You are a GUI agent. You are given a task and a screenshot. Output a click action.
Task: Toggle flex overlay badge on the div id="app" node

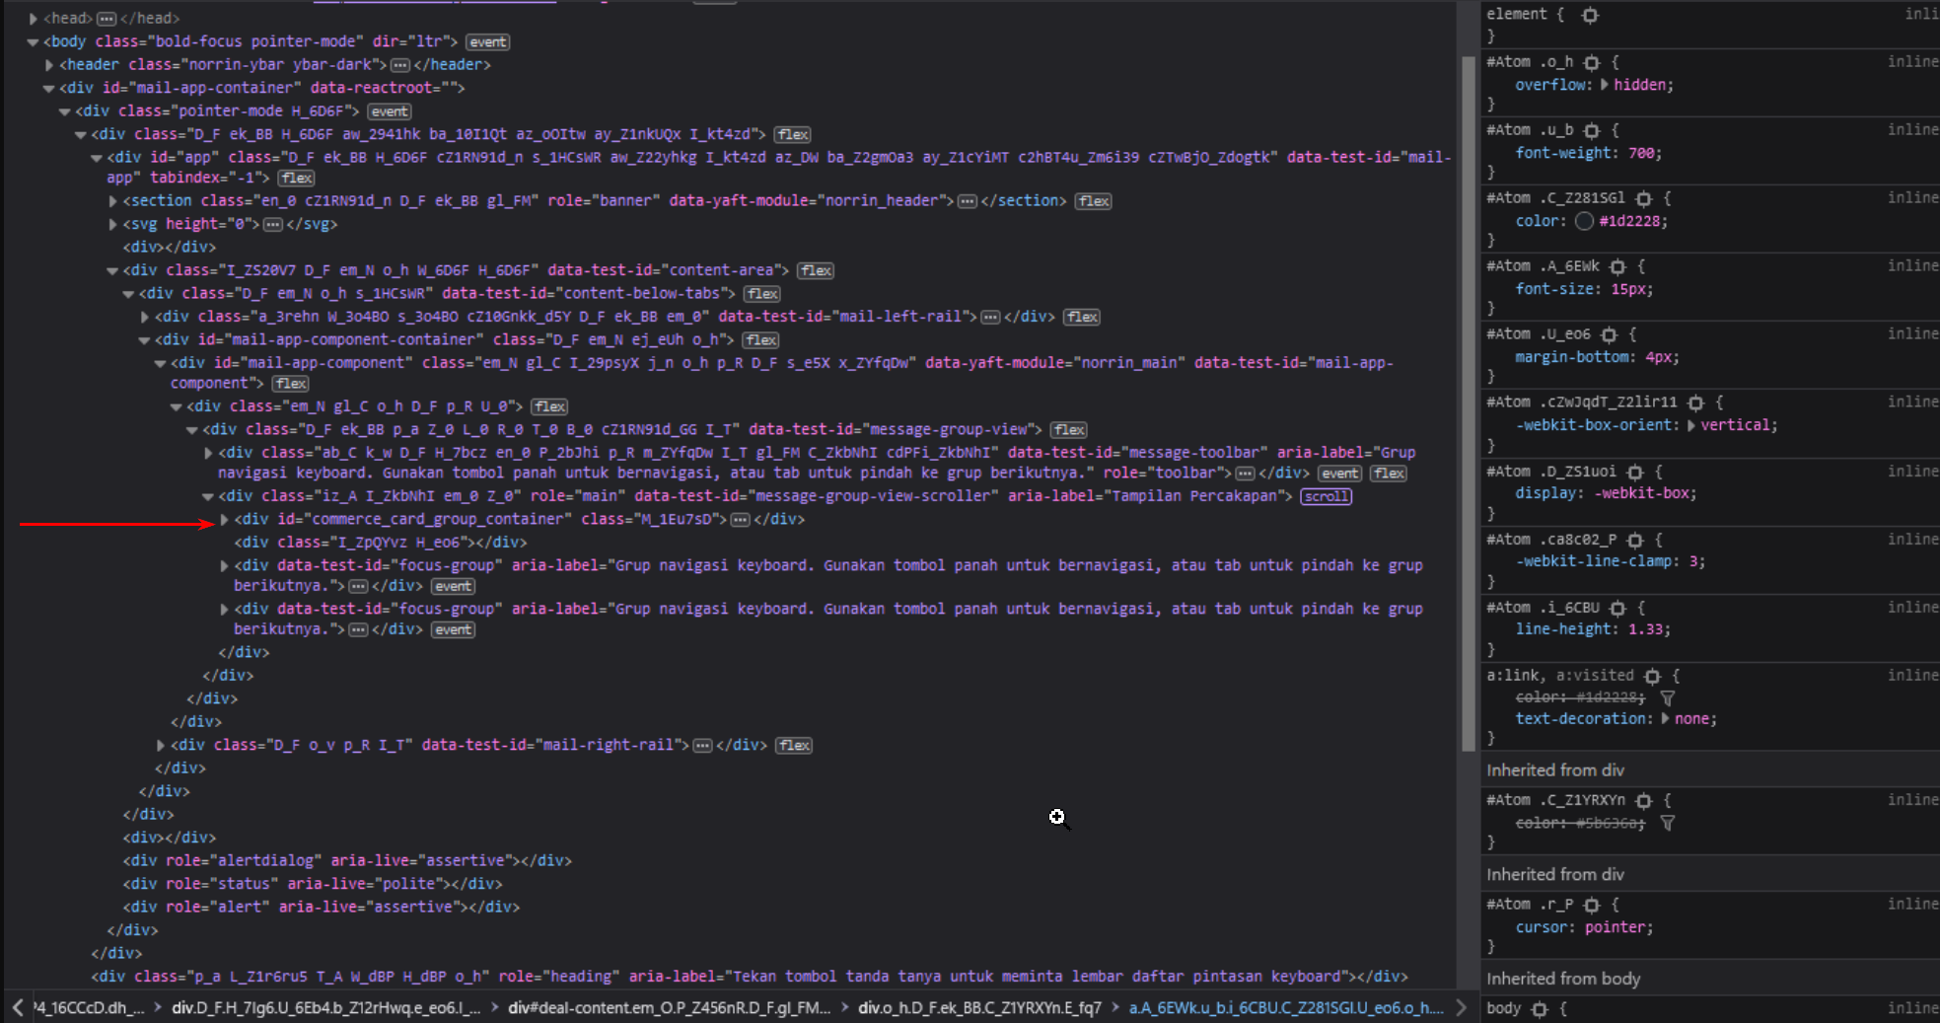296,179
